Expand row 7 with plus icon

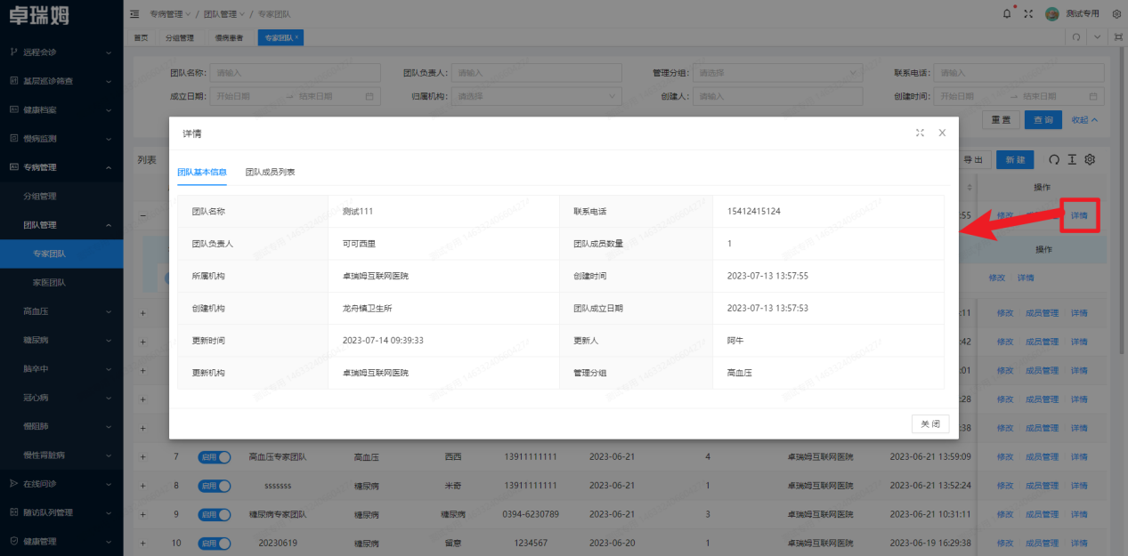point(142,456)
